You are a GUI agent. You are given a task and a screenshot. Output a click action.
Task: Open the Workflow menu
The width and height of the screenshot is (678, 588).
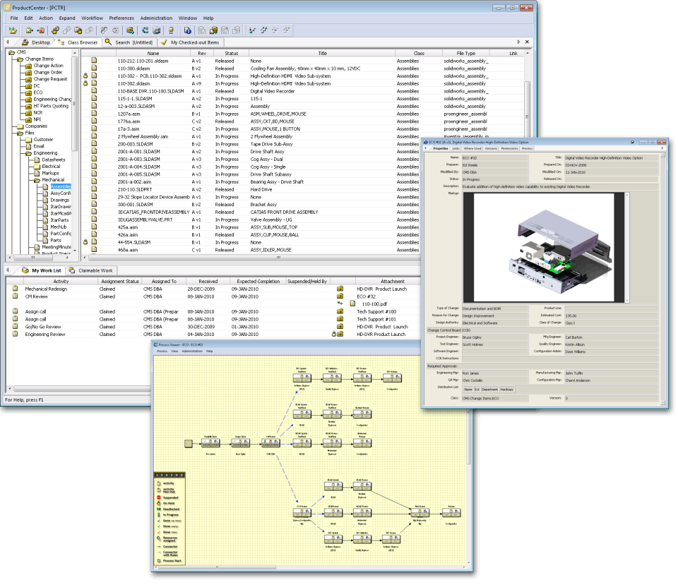(92, 18)
